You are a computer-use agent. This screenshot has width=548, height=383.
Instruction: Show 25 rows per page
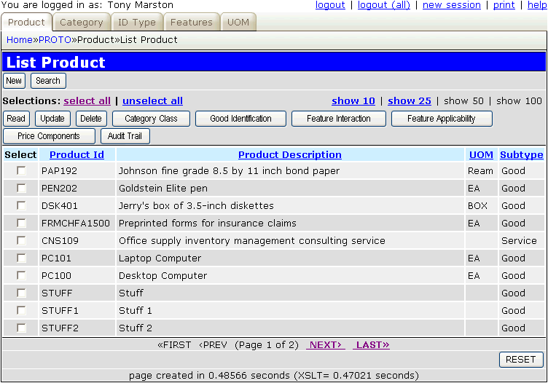click(409, 100)
